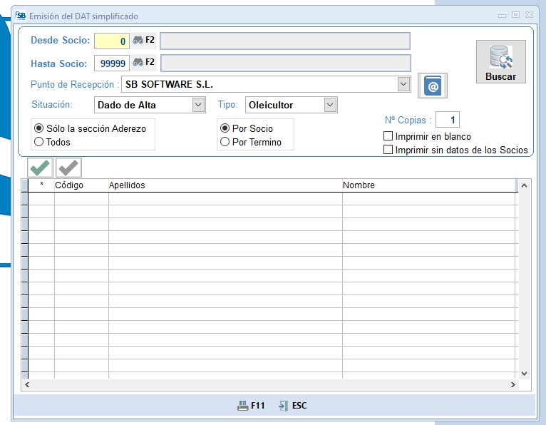Screen dimensions: 546x425
Task: Expand the Situación dropdown
Action: (198, 105)
